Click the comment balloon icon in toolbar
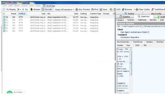 click(4, 9)
